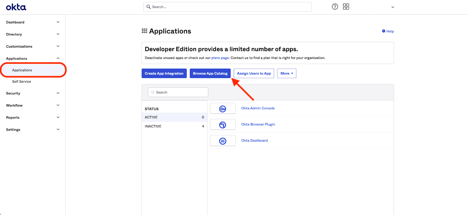
Task: Open the help question mark icon
Action: (x=335, y=7)
